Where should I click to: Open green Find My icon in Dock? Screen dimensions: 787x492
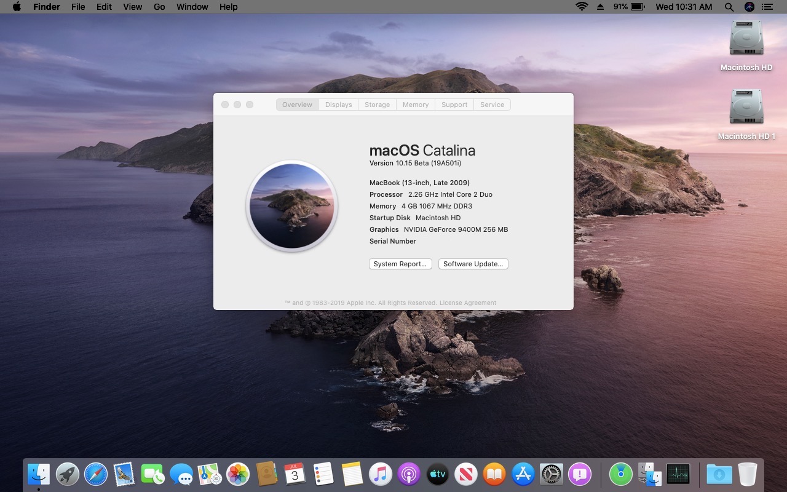(621, 474)
